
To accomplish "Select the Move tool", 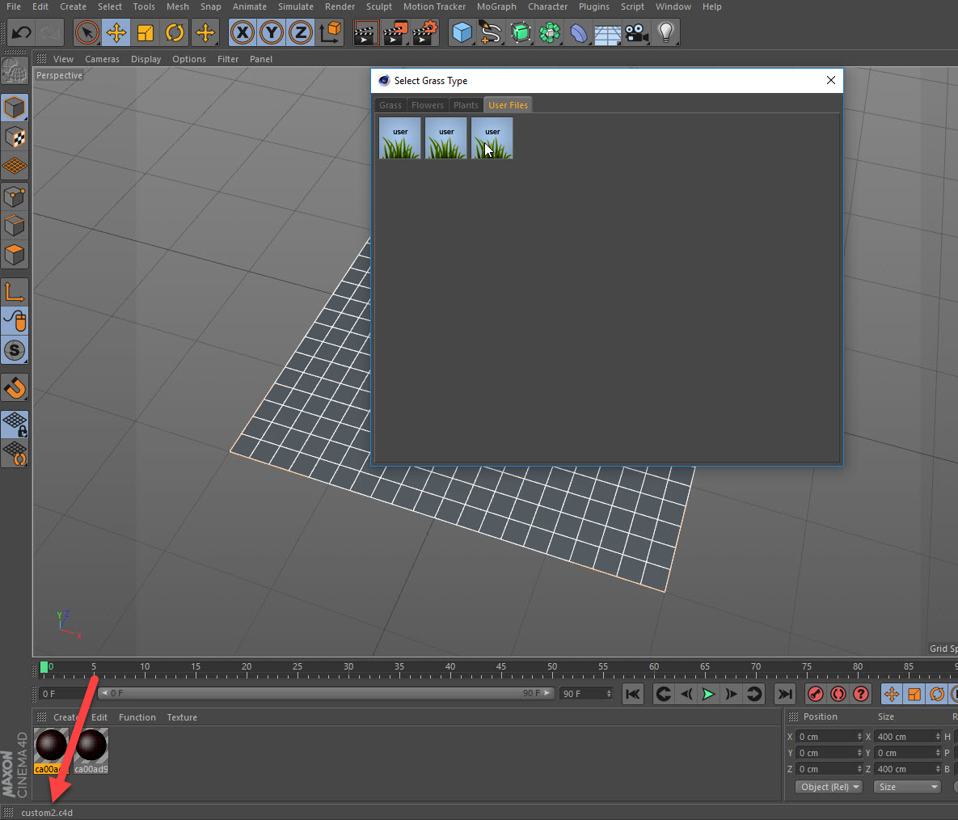I will click(116, 32).
